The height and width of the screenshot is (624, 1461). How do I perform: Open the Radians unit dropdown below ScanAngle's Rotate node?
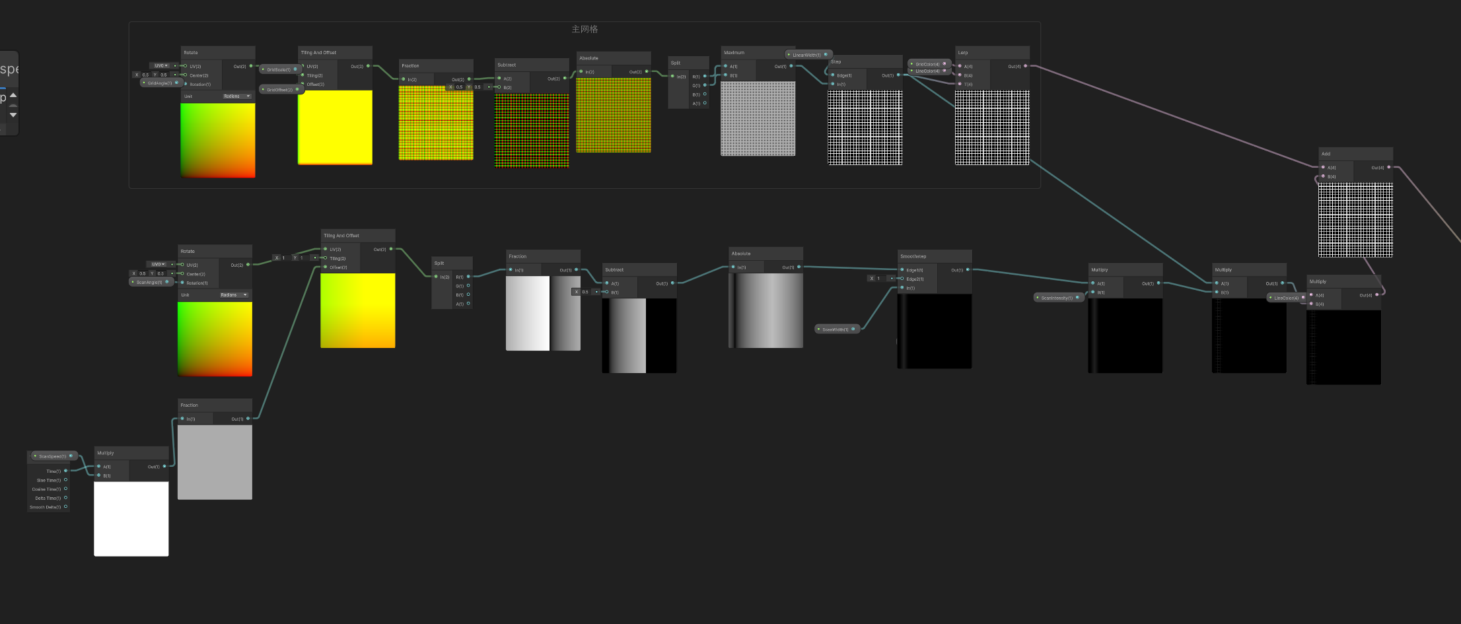[234, 295]
